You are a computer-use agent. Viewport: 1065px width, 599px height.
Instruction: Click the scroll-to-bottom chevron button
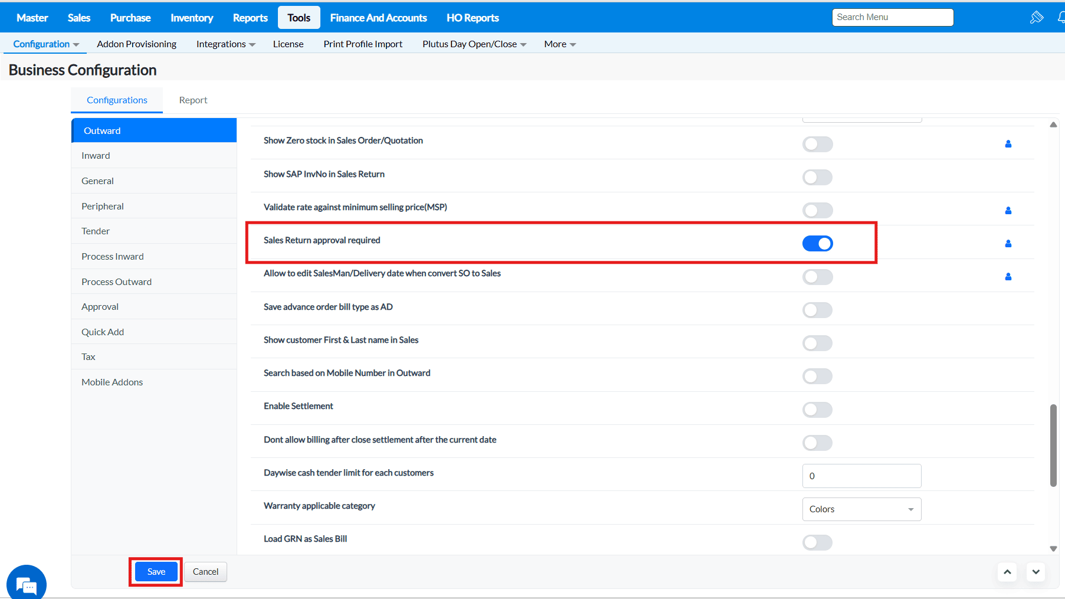pos(1036,572)
